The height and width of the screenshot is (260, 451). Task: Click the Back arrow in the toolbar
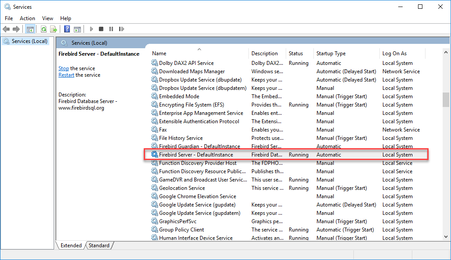coord(6,29)
